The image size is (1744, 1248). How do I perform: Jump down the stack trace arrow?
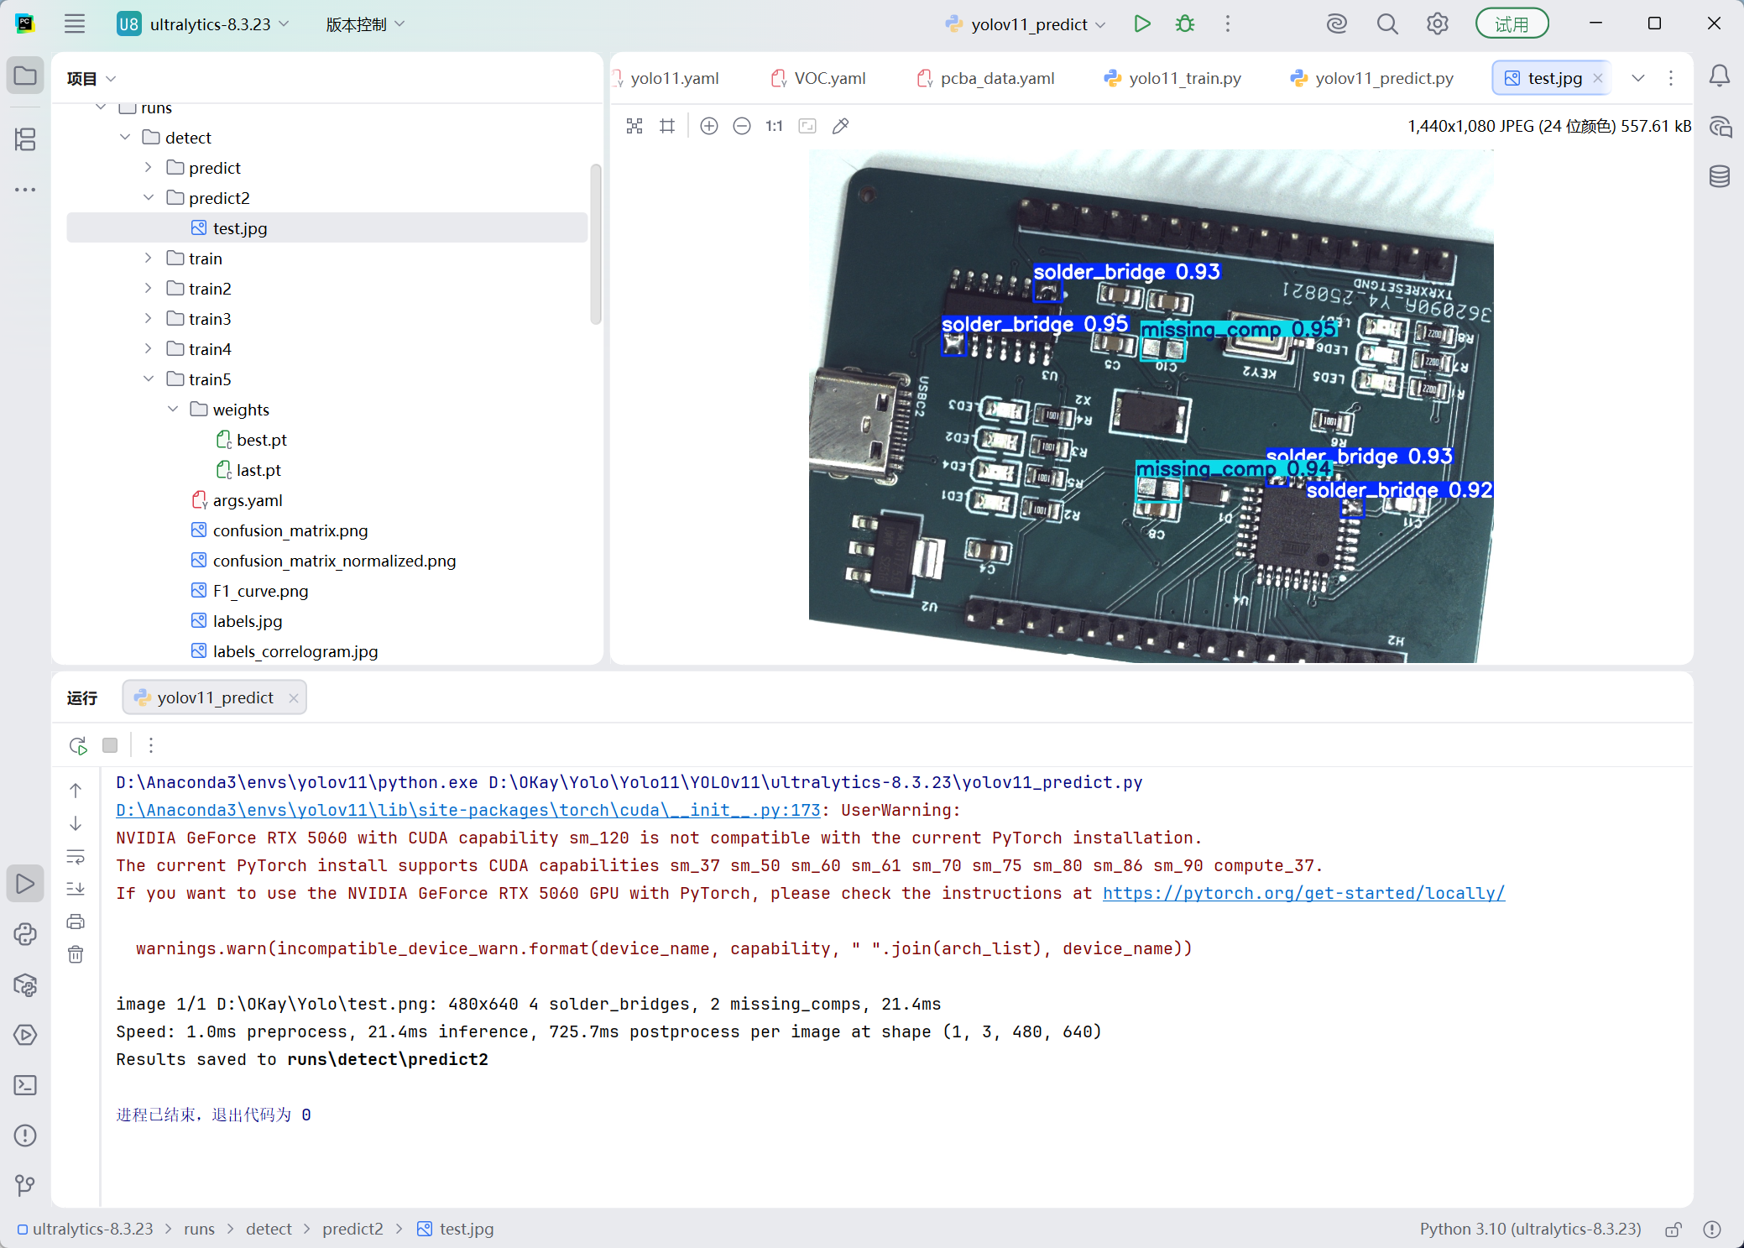pos(76,823)
